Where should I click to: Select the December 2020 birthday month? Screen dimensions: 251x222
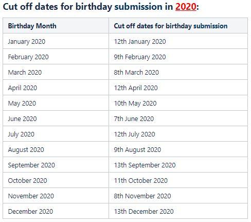tap(30, 212)
